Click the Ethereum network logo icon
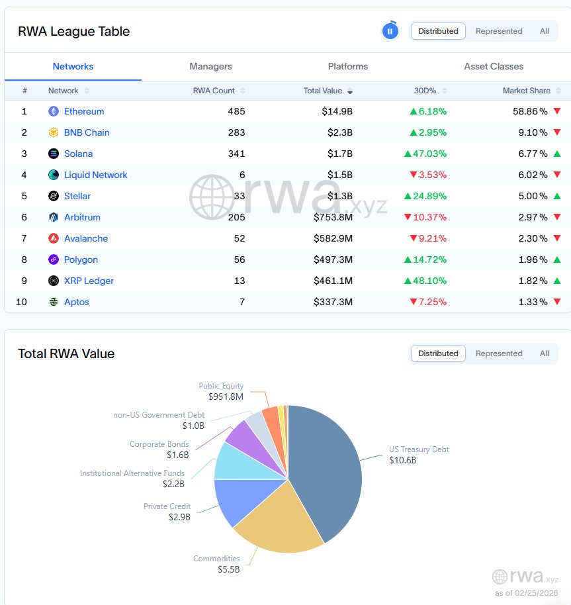571x605 pixels. coord(54,111)
